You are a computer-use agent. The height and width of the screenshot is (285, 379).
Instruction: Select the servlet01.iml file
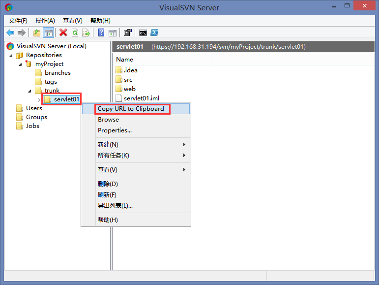(142, 98)
